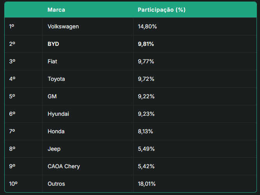Select the GM brand cell
This screenshot has height=195, width=260.
(x=52, y=96)
